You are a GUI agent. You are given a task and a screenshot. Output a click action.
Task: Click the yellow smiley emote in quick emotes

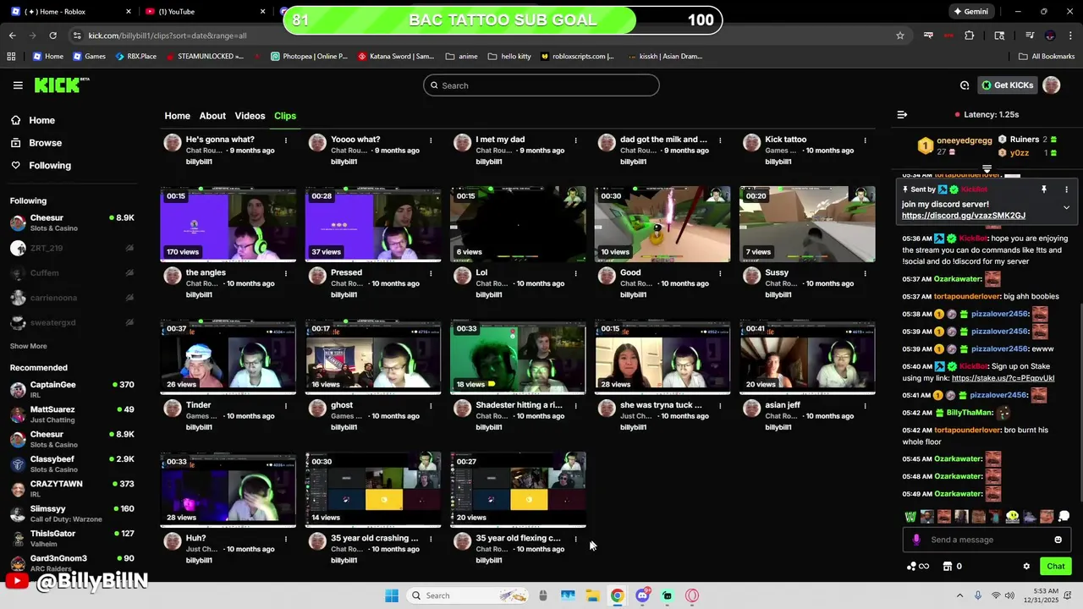[x=1012, y=516]
